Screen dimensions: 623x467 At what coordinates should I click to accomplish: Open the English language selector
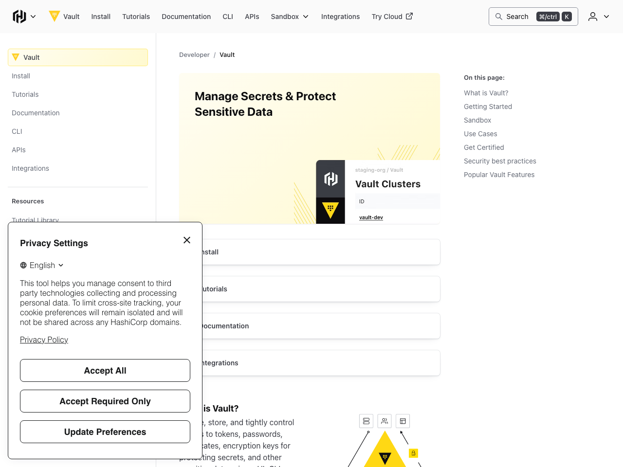tap(42, 265)
